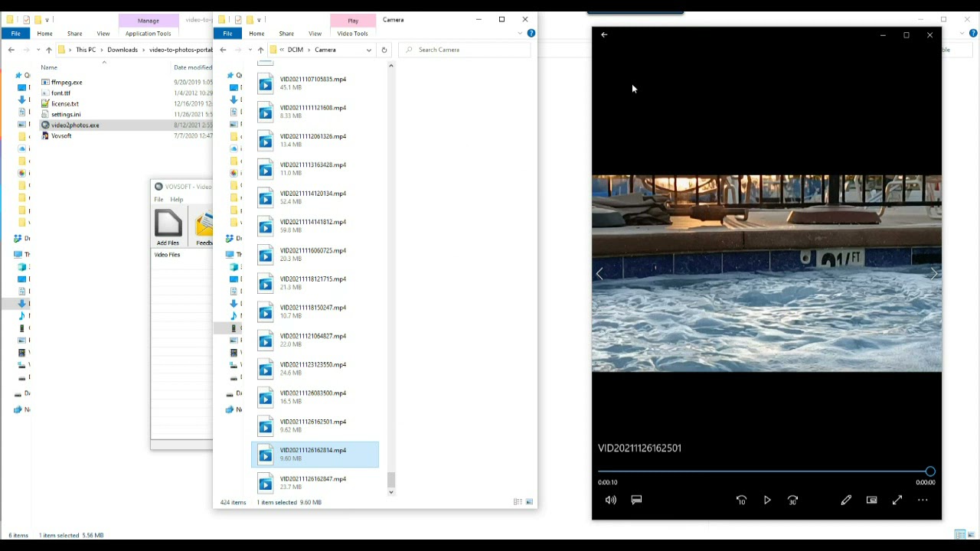Open the edit pencil tool in player

[x=846, y=500]
